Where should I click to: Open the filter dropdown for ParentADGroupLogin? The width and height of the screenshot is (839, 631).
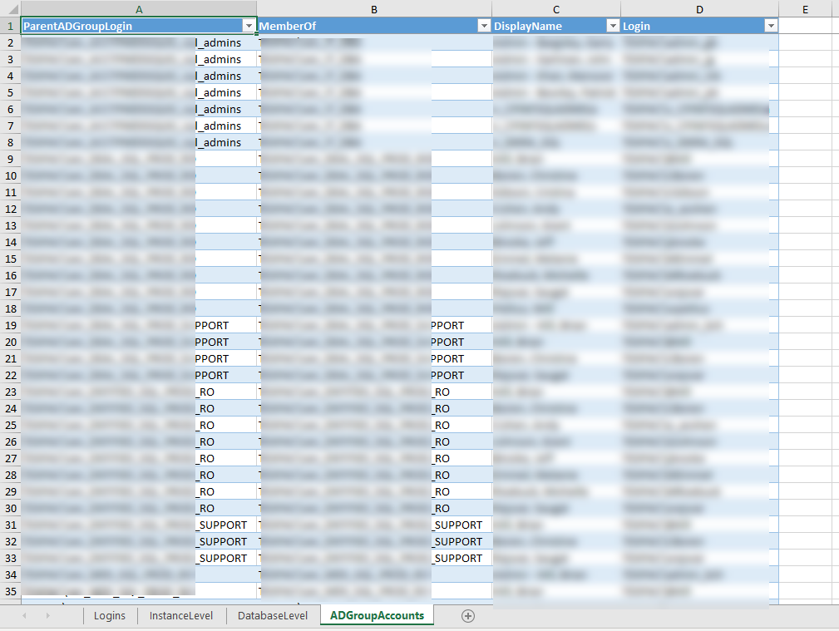(x=249, y=25)
